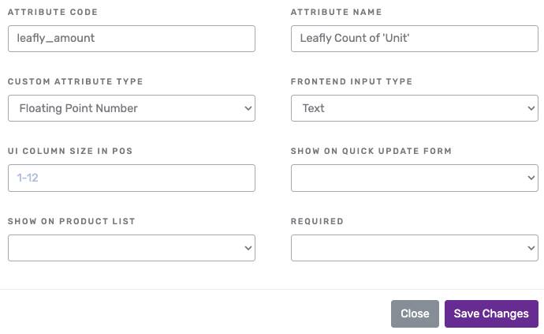Click the FRONTEND INPUT TYPE label
This screenshot has width=544, height=334.
[352, 81]
